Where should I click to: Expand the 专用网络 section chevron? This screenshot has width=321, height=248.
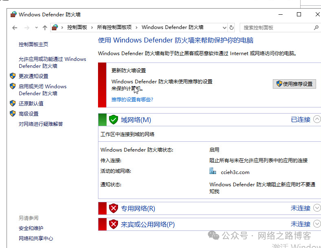tap(317, 208)
